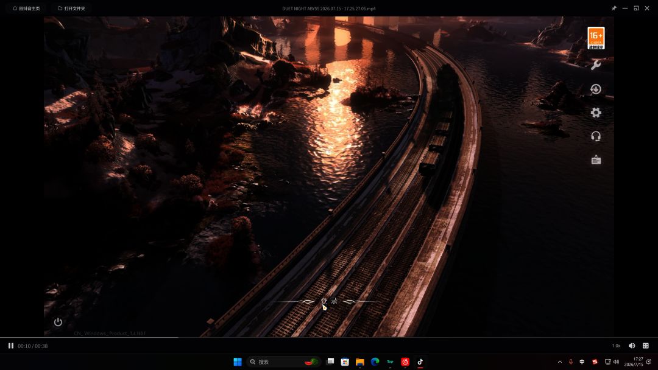
Task: Click the power exit icon at bottom left
Action: [58, 322]
